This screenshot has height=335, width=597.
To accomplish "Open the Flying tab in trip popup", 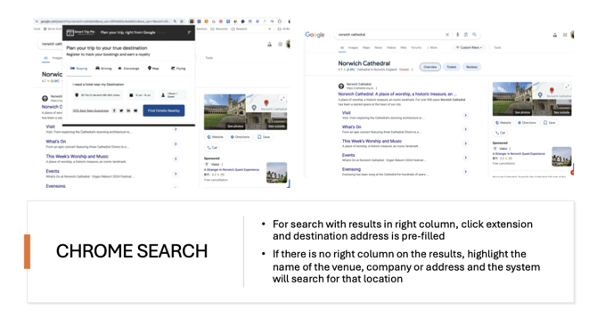I will coord(178,68).
